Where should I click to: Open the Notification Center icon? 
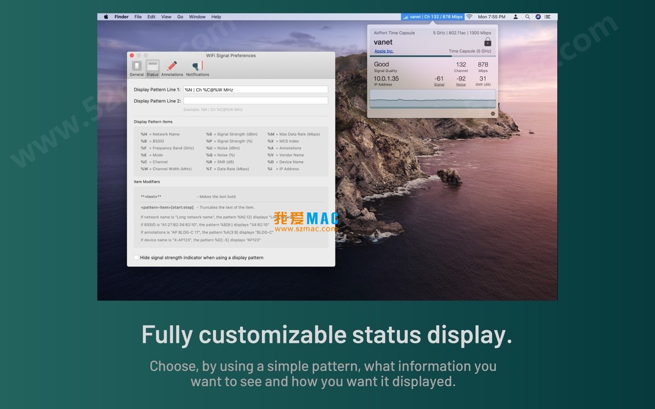point(548,17)
